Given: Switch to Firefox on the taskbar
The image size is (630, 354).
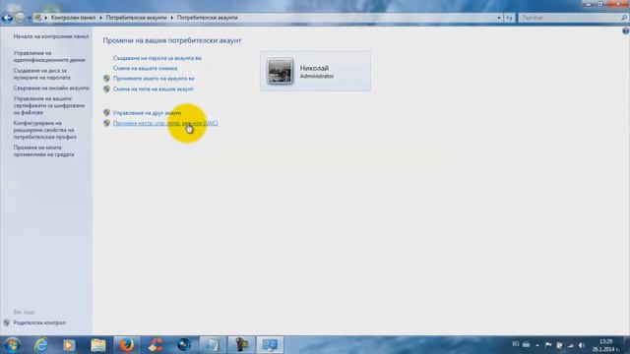Looking at the screenshot, I should click(127, 345).
